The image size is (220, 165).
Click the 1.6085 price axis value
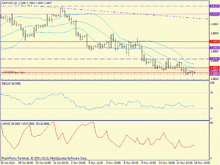click(x=214, y=24)
